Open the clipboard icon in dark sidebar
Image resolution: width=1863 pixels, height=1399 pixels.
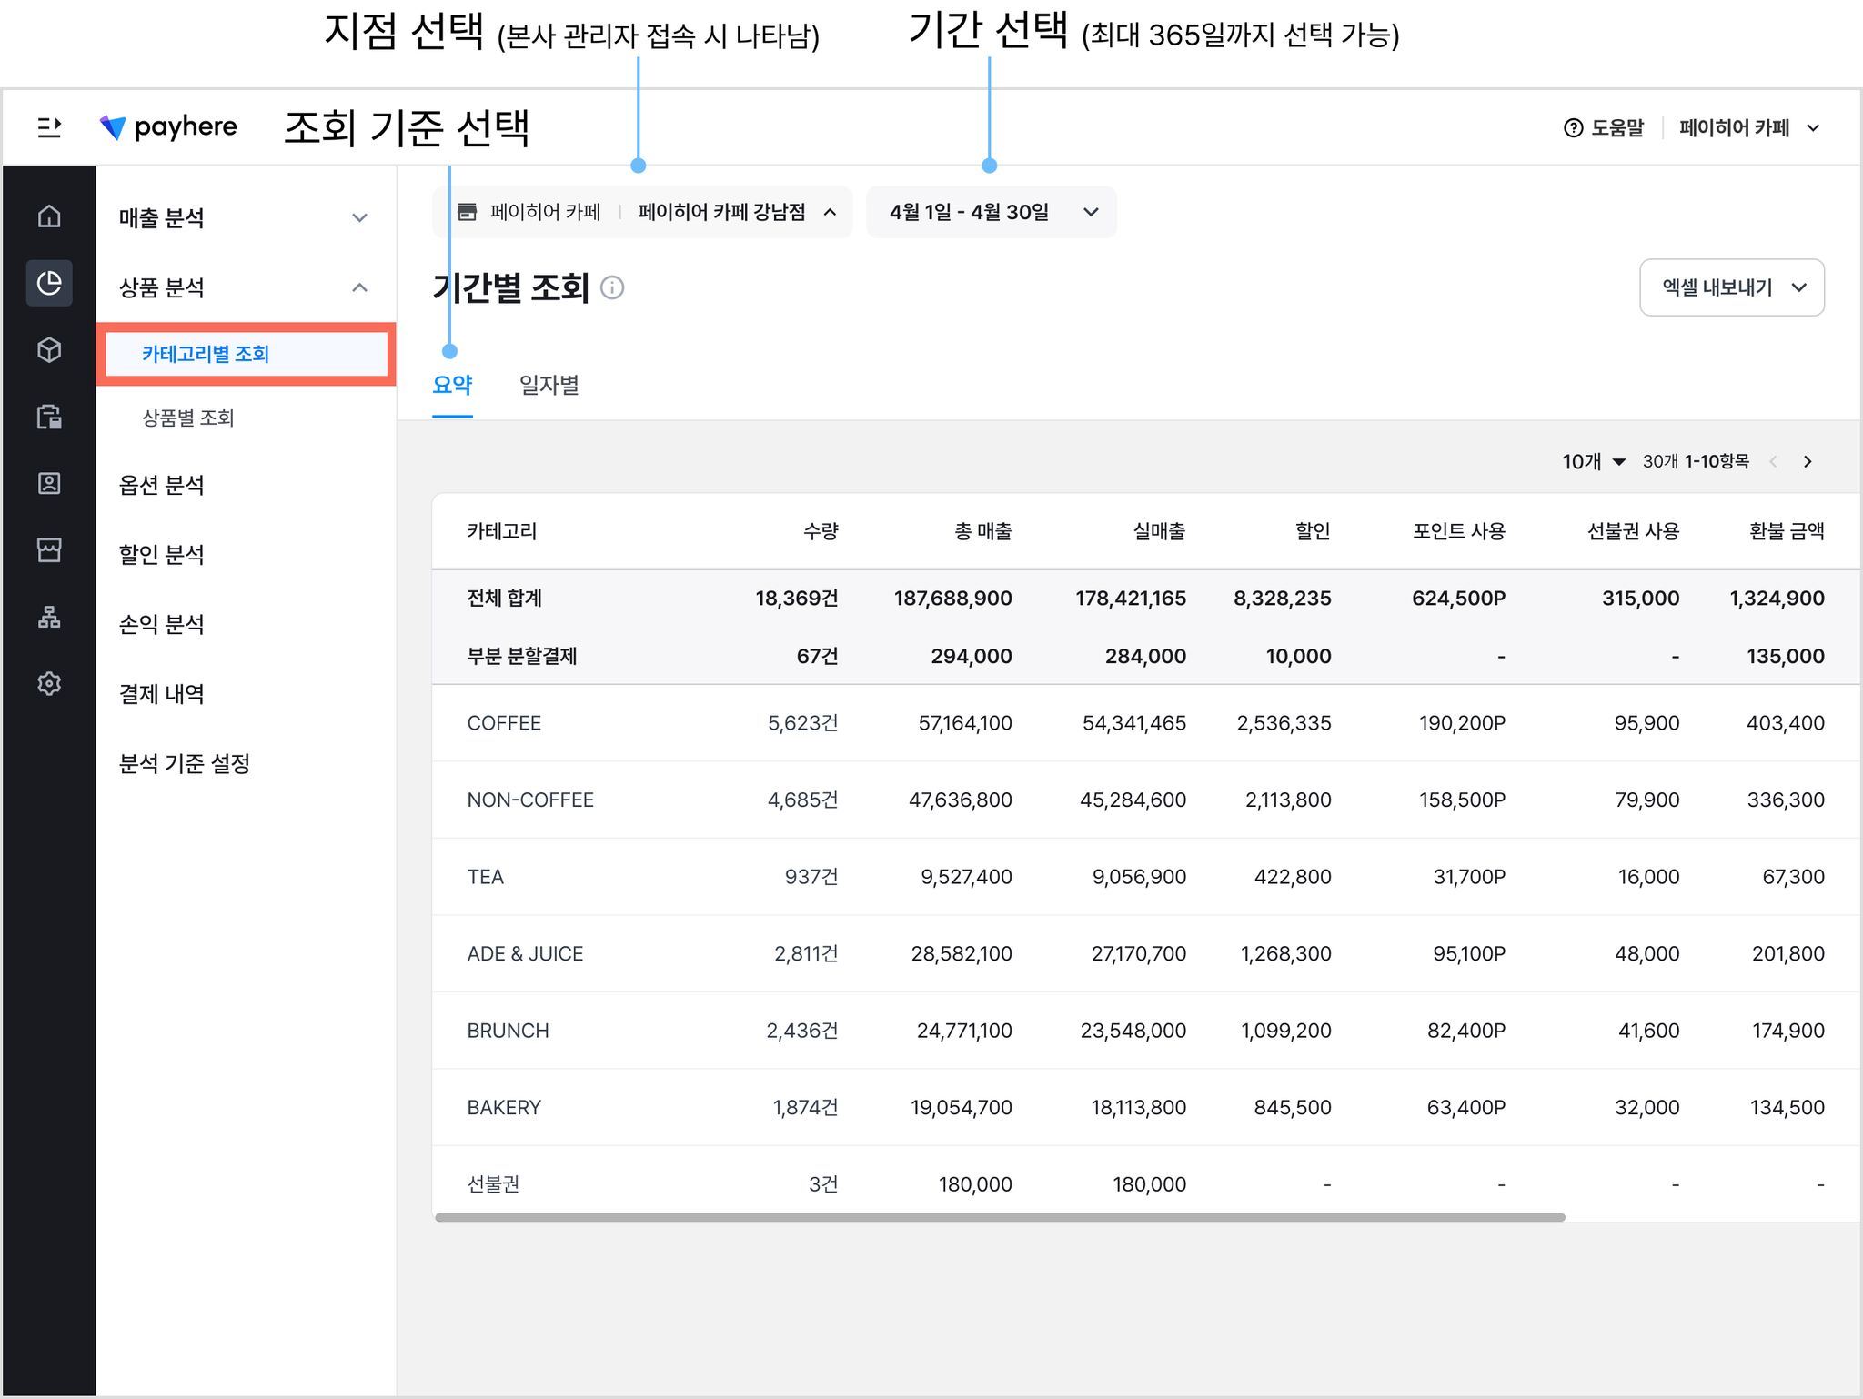[49, 417]
